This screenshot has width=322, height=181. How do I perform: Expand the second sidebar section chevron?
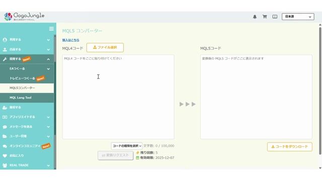(48, 50)
